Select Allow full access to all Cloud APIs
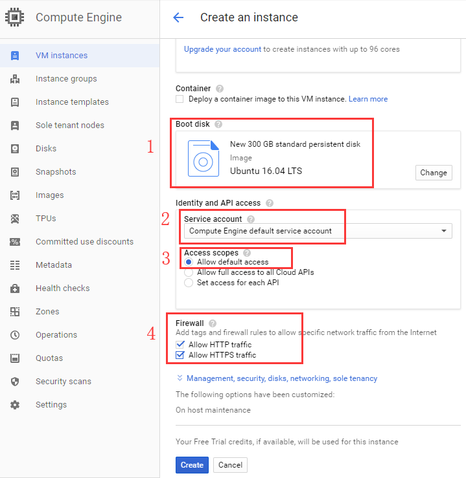The height and width of the screenshot is (478, 466). point(189,272)
